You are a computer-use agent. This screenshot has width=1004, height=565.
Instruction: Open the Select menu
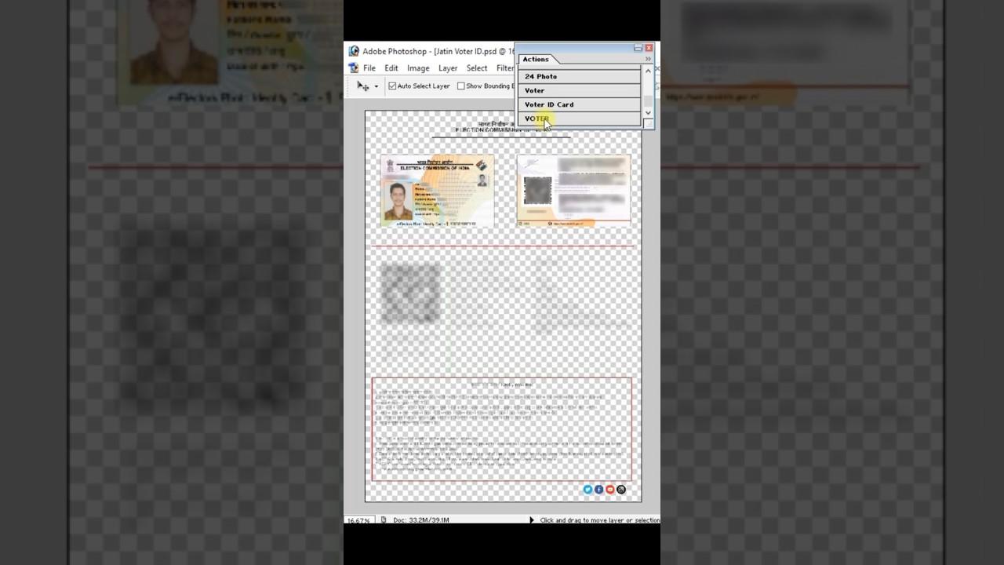pos(477,68)
